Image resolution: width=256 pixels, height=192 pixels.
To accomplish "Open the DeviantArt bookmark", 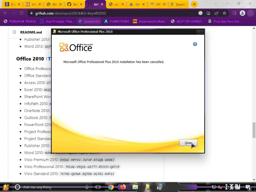I will [x=89, y=21].
